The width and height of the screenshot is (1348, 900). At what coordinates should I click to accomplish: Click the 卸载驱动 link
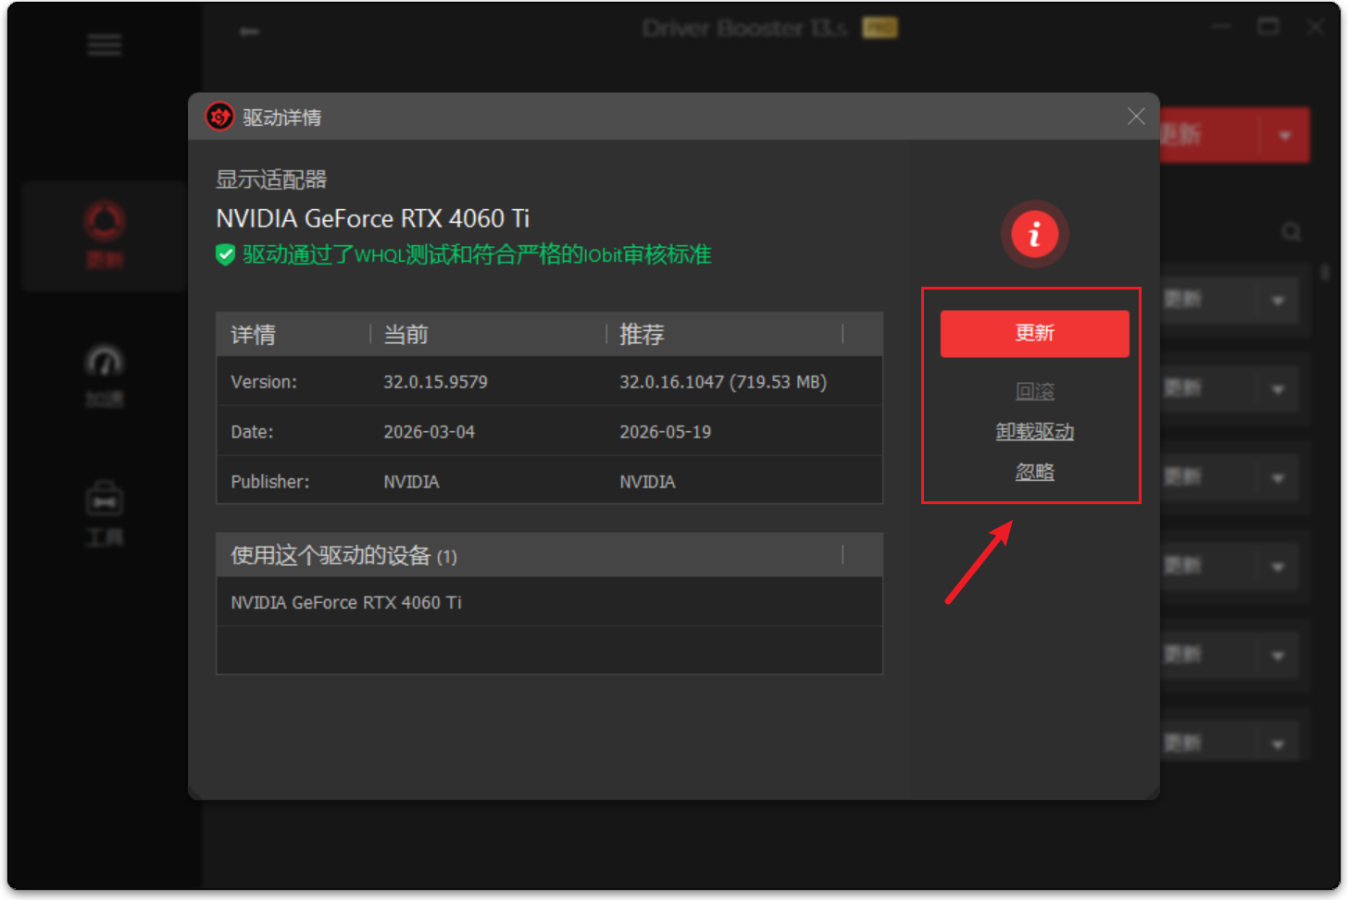tap(1034, 432)
